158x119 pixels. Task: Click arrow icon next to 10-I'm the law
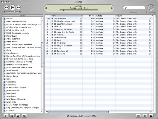81,43
